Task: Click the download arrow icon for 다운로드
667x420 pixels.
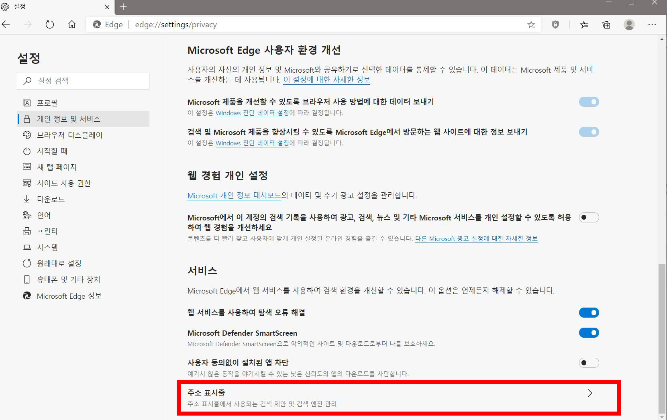Action: coord(27,199)
